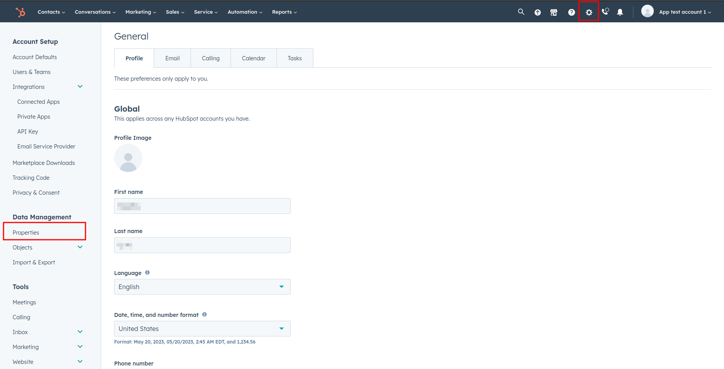The width and height of the screenshot is (724, 369).
Task: Switch to the Calendar tab
Action: 253,58
